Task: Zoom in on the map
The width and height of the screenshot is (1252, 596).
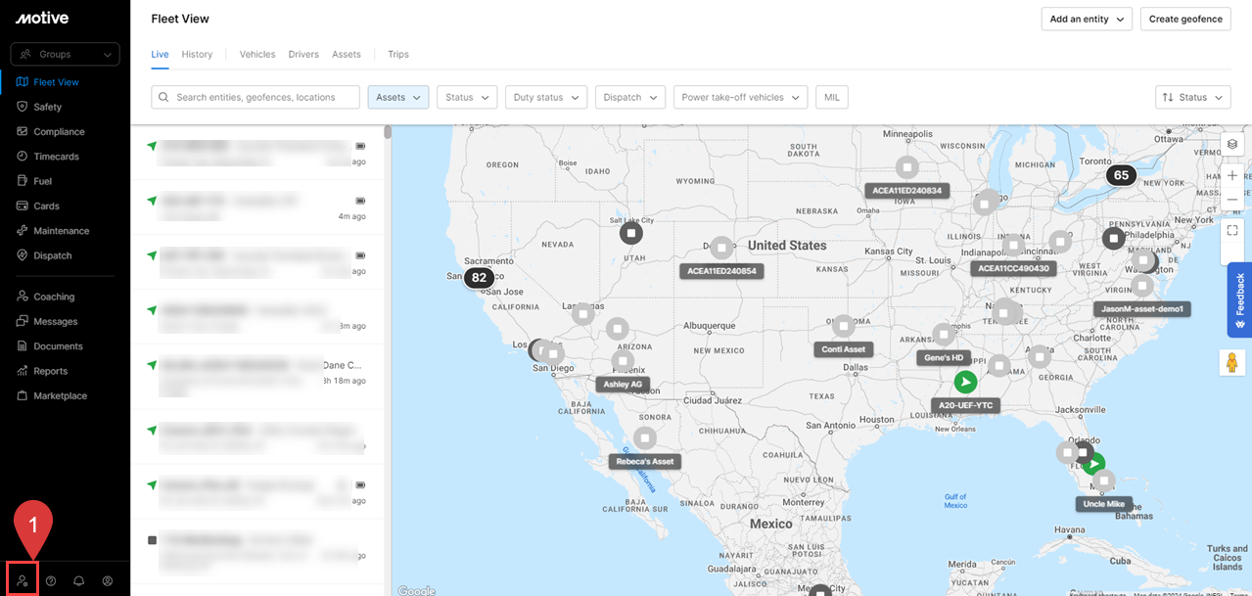Action: pyautogui.click(x=1232, y=175)
